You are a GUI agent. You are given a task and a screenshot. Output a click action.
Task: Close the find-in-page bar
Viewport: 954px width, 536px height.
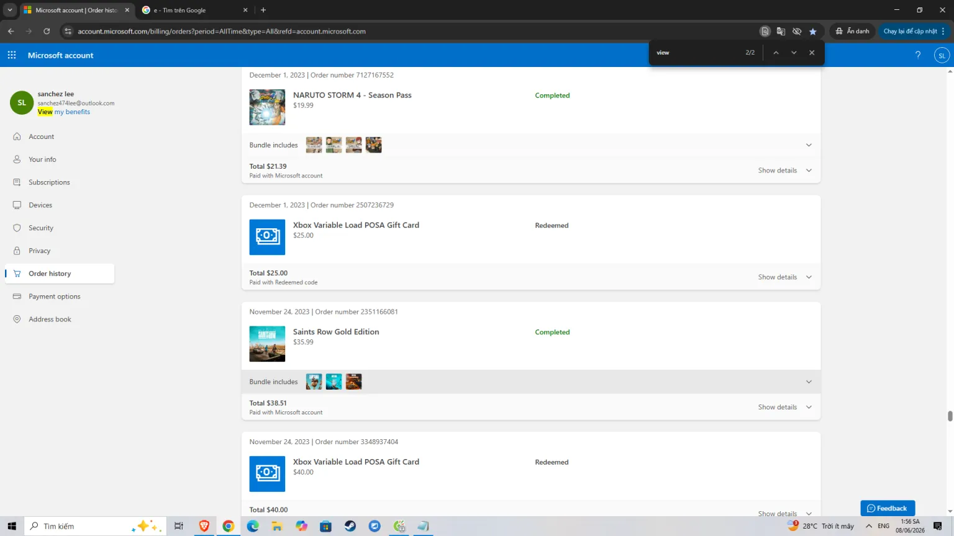pos(812,53)
